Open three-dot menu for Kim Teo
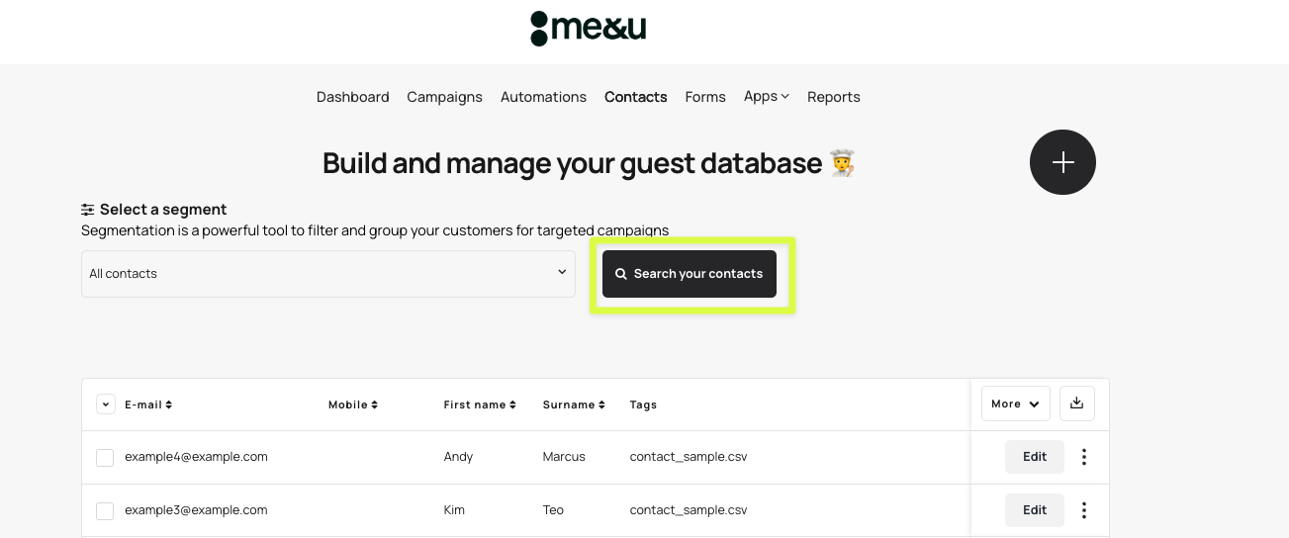 [1084, 510]
